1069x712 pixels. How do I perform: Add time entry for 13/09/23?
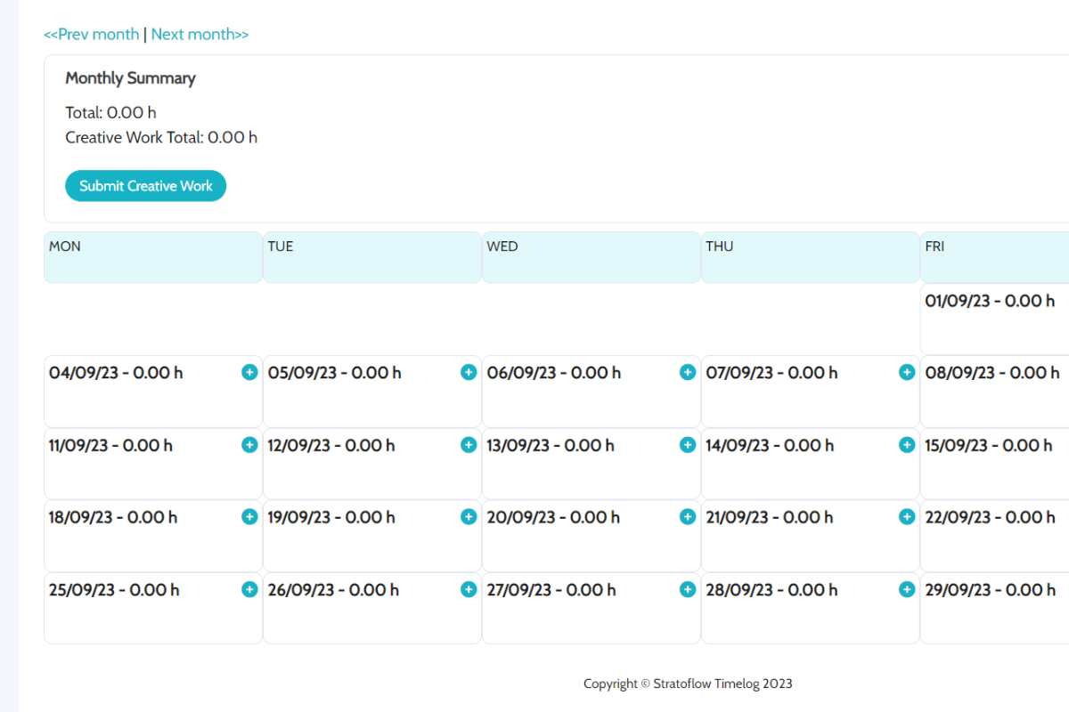pos(688,444)
